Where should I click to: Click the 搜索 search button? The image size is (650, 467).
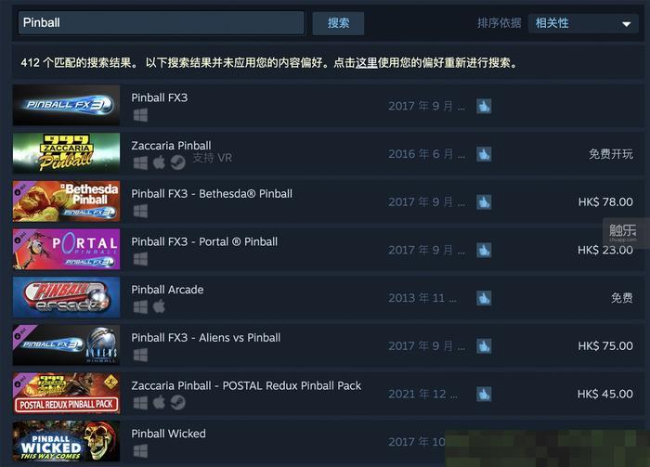[338, 23]
